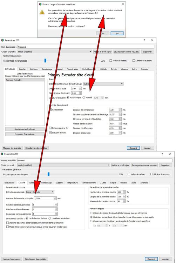Enable mode vase single contour option
The height and width of the screenshot is (263, 176).
click(x=7, y=227)
